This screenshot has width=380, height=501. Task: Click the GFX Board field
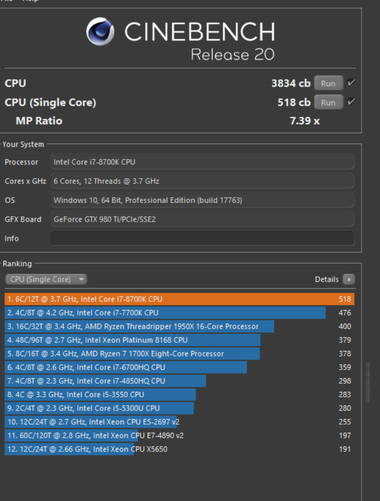pyautogui.click(x=202, y=219)
